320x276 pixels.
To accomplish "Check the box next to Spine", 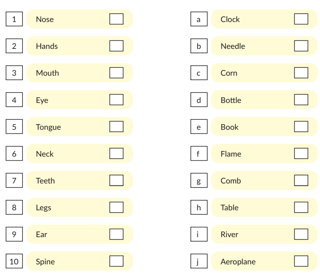I will (x=116, y=261).
